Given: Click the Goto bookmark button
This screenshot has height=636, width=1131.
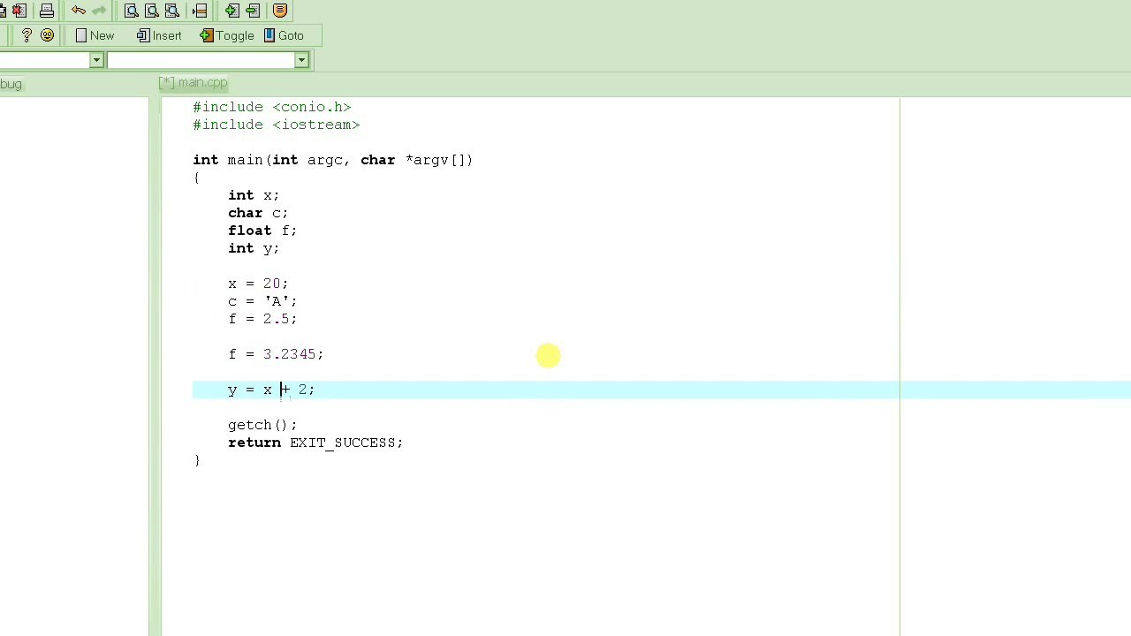Looking at the screenshot, I should click(284, 35).
